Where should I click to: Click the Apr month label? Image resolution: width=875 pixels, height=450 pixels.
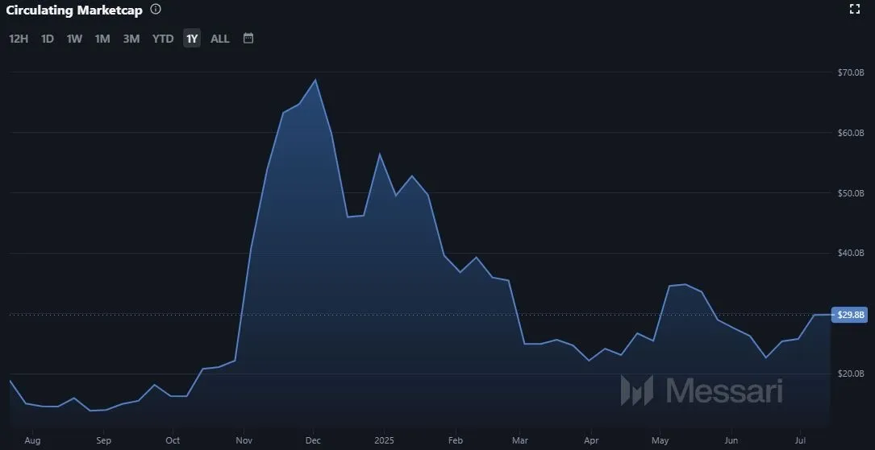591,440
